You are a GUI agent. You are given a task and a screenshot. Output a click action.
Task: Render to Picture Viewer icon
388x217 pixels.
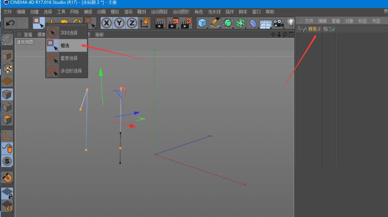[173, 23]
